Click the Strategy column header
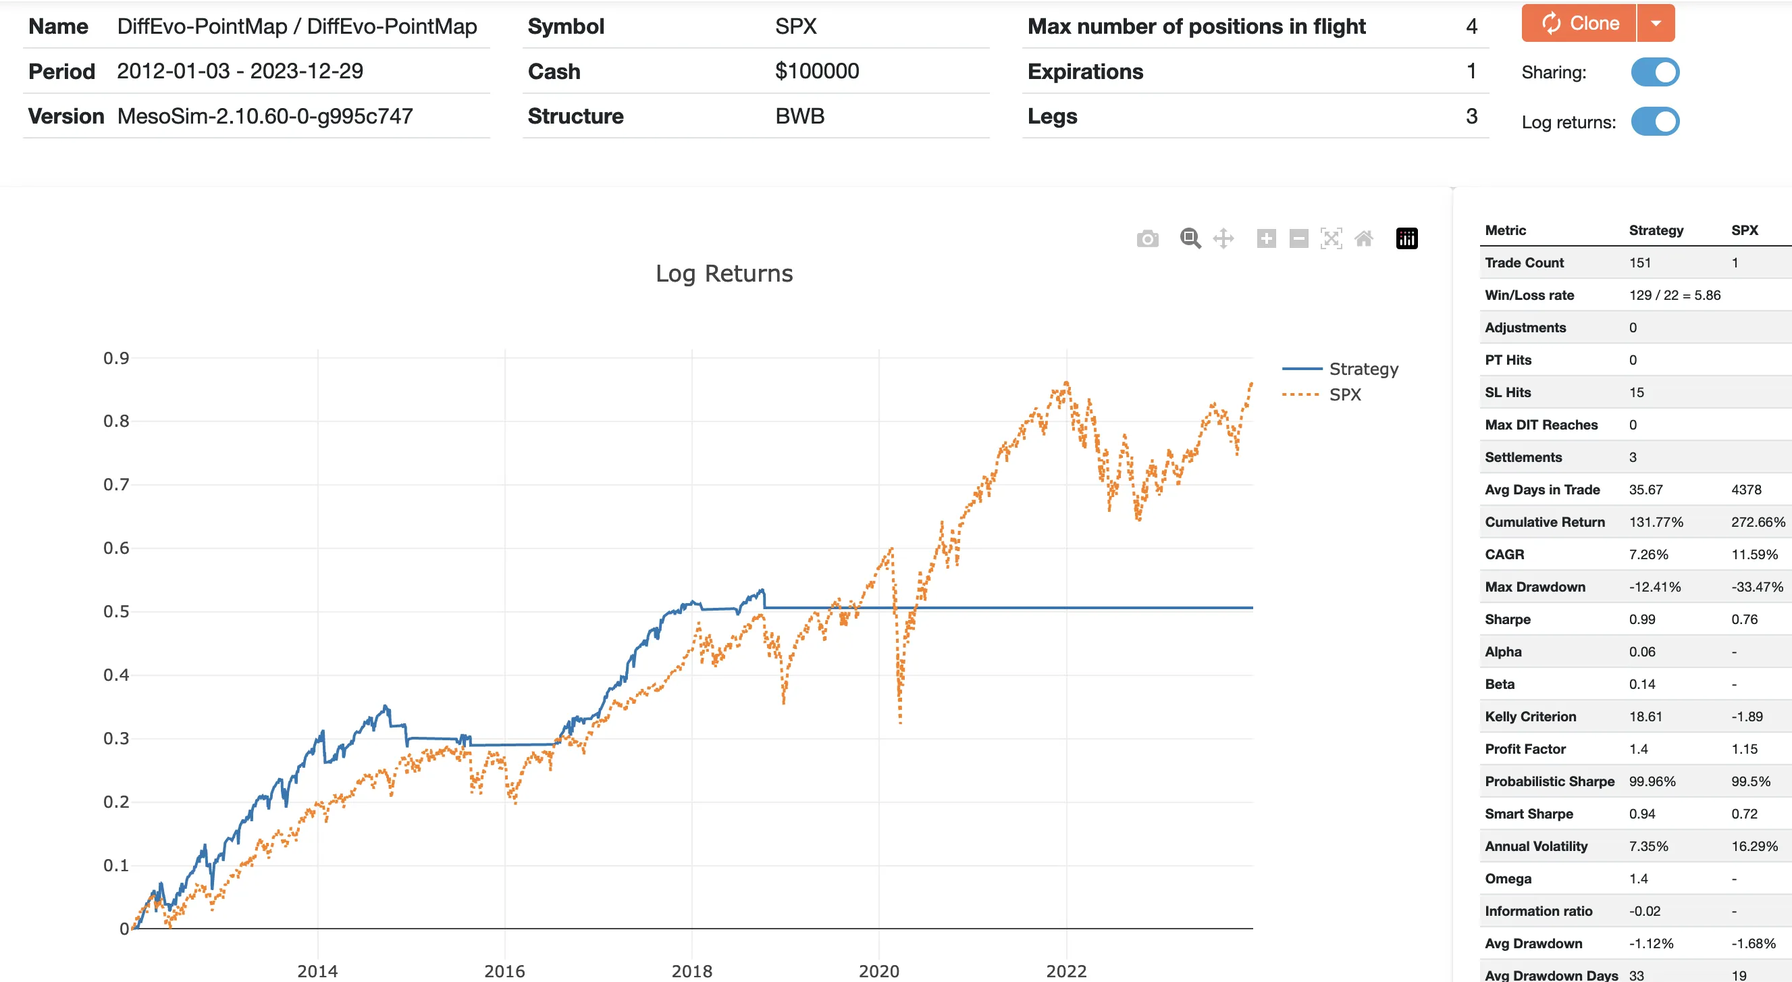This screenshot has width=1792, height=982. coord(1656,230)
